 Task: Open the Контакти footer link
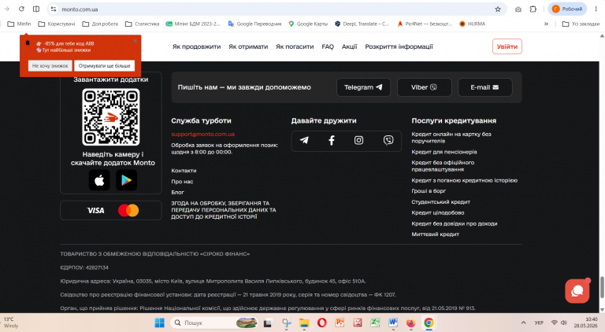(x=184, y=170)
